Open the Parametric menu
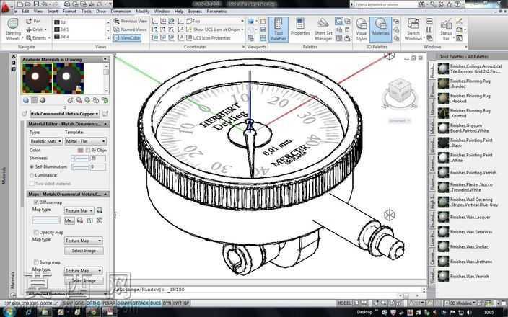 point(216,12)
